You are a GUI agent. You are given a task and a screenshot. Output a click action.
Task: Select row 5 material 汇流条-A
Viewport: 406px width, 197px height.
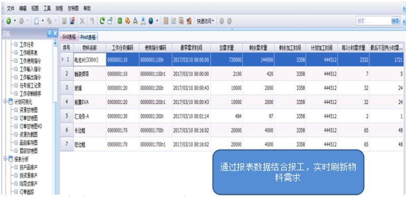90,116
